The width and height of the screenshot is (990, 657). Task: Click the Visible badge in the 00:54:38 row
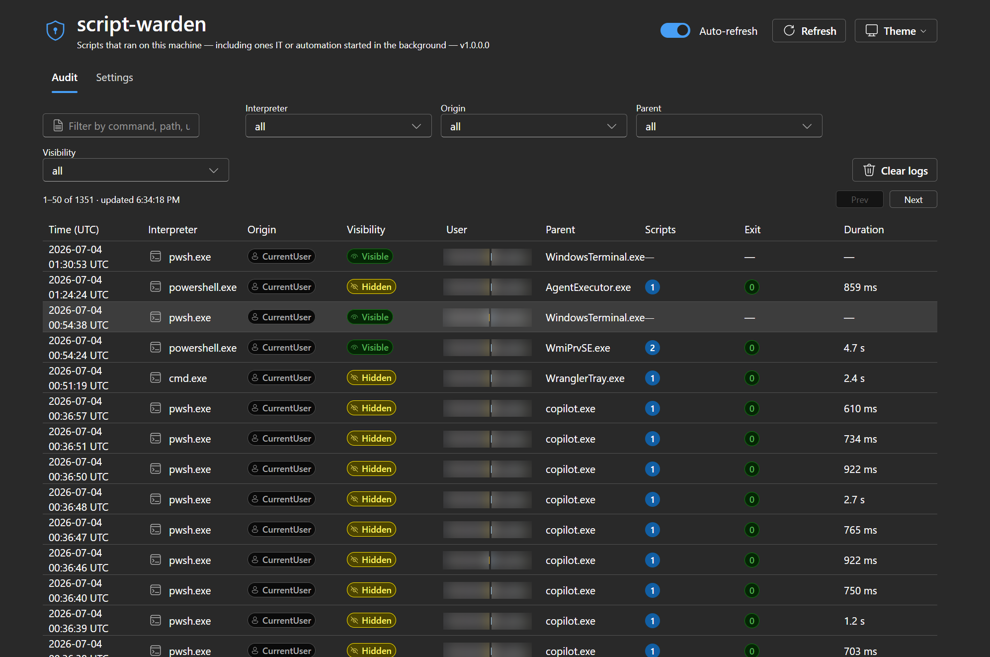[x=370, y=317]
